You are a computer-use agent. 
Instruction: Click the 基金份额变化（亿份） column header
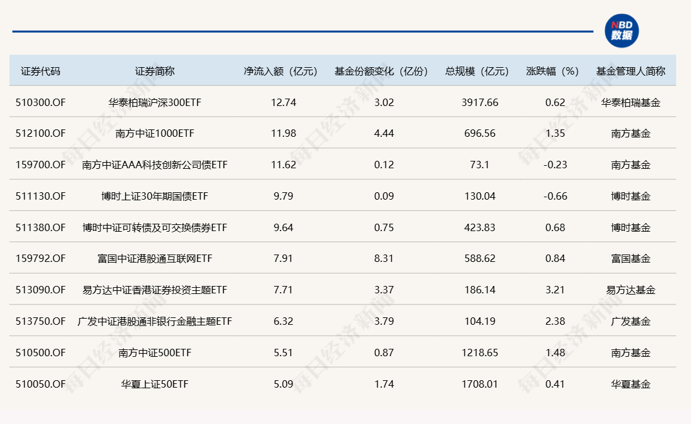pos(381,71)
